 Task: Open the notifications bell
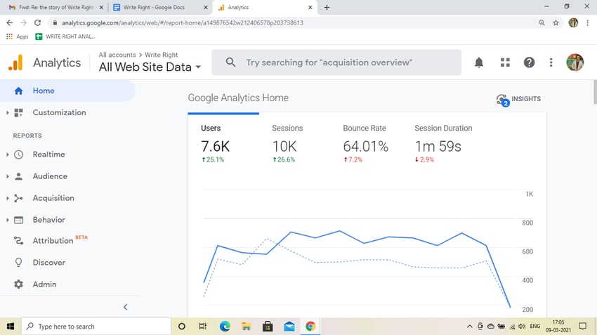[479, 63]
